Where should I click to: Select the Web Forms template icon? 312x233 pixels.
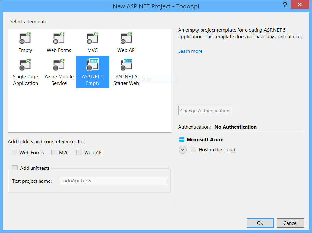click(x=59, y=38)
